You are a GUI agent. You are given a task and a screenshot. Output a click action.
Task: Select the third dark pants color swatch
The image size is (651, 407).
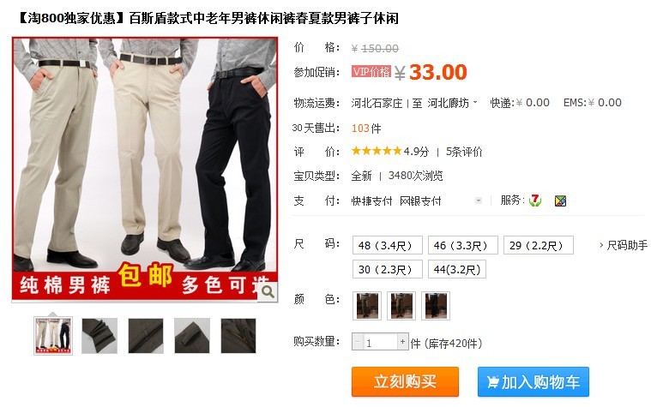(436, 306)
